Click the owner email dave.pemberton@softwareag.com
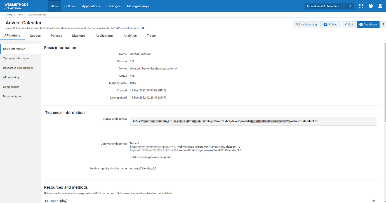Viewport: 386px width, 203px height. click(152, 69)
